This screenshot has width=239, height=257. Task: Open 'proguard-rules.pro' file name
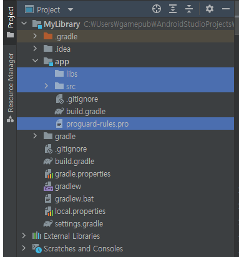[97, 124]
